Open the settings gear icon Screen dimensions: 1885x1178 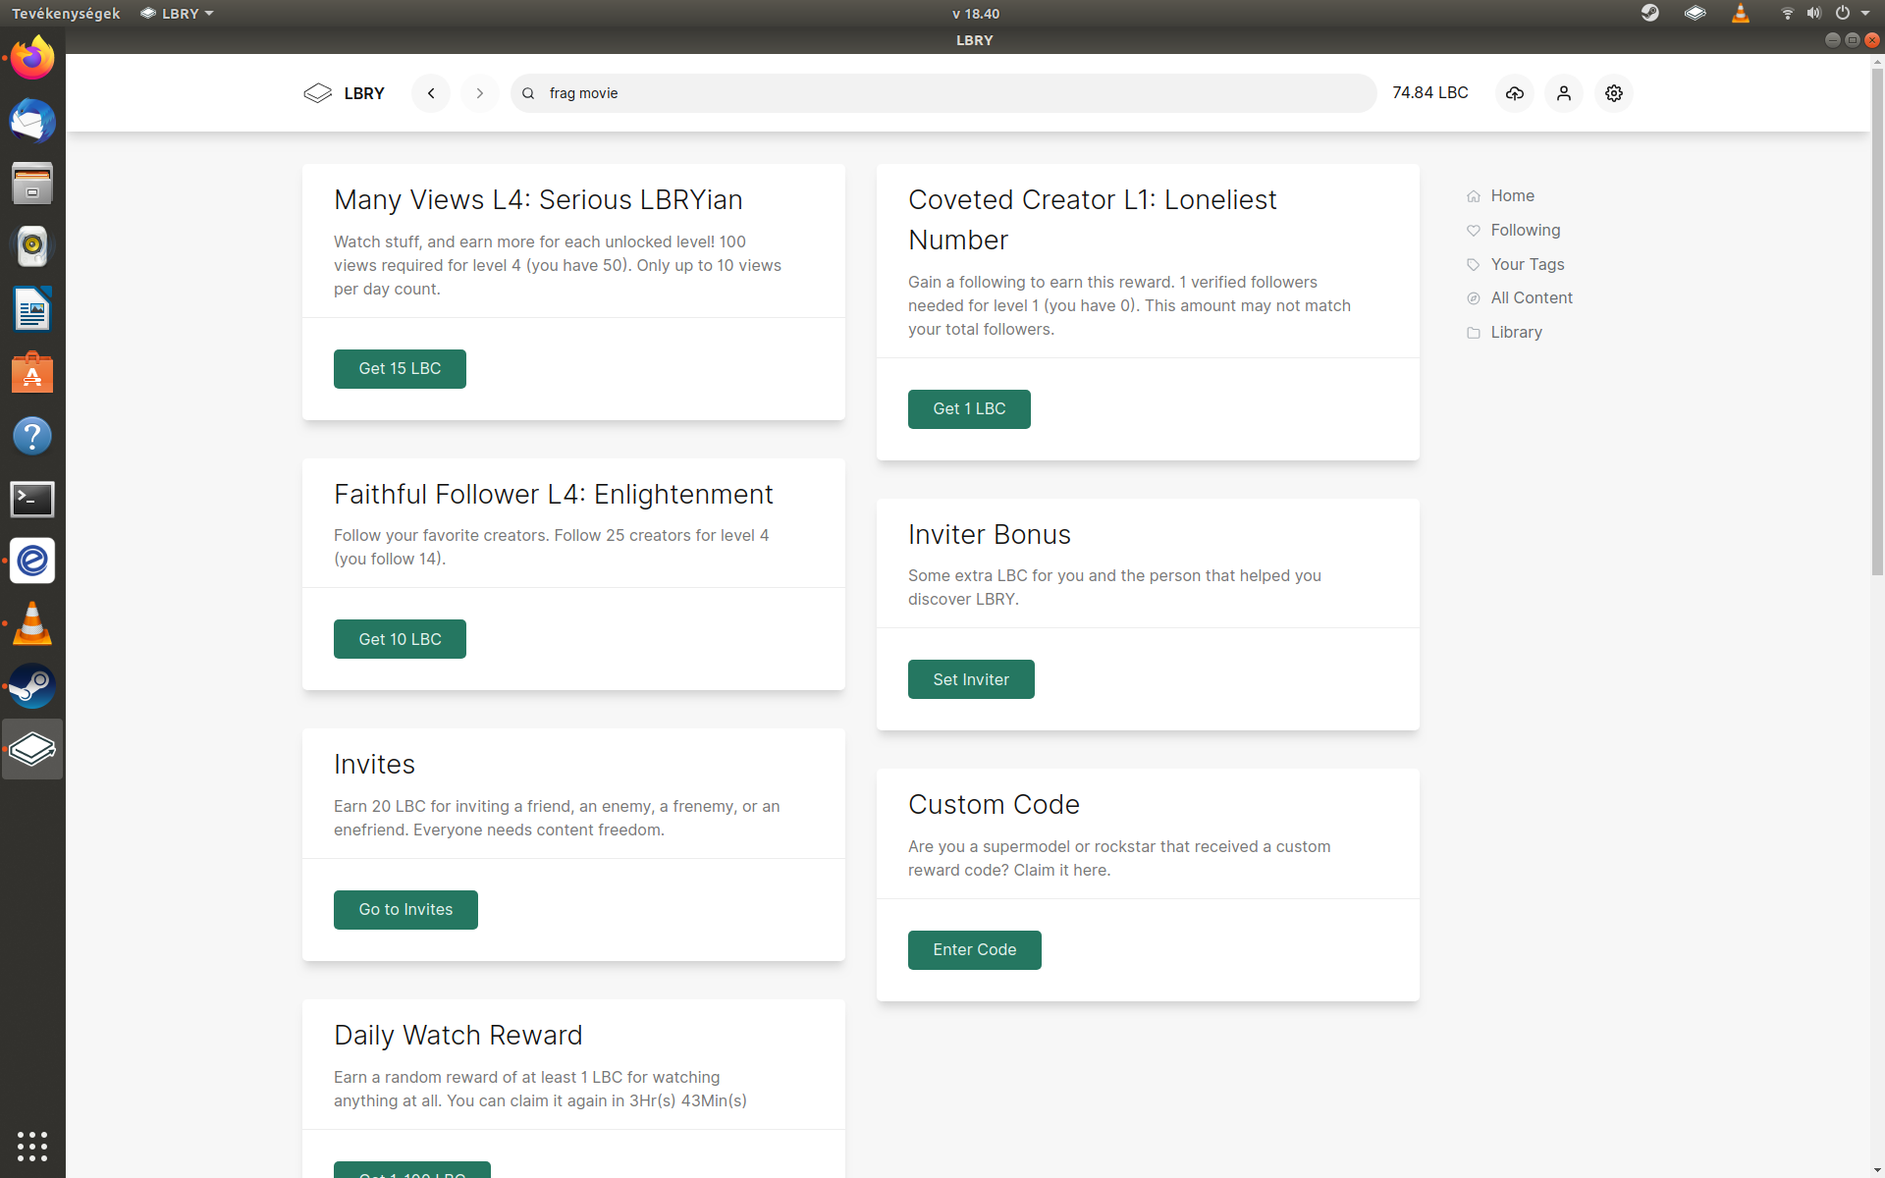[x=1614, y=93]
